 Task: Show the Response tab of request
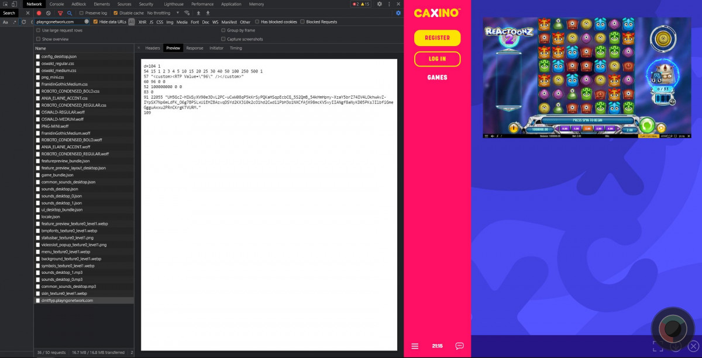(x=195, y=48)
